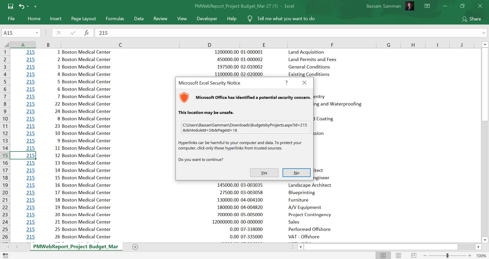Viewport: 489px width, 259px height.
Task: Switch to Page Layout view icon
Action: [398, 255]
